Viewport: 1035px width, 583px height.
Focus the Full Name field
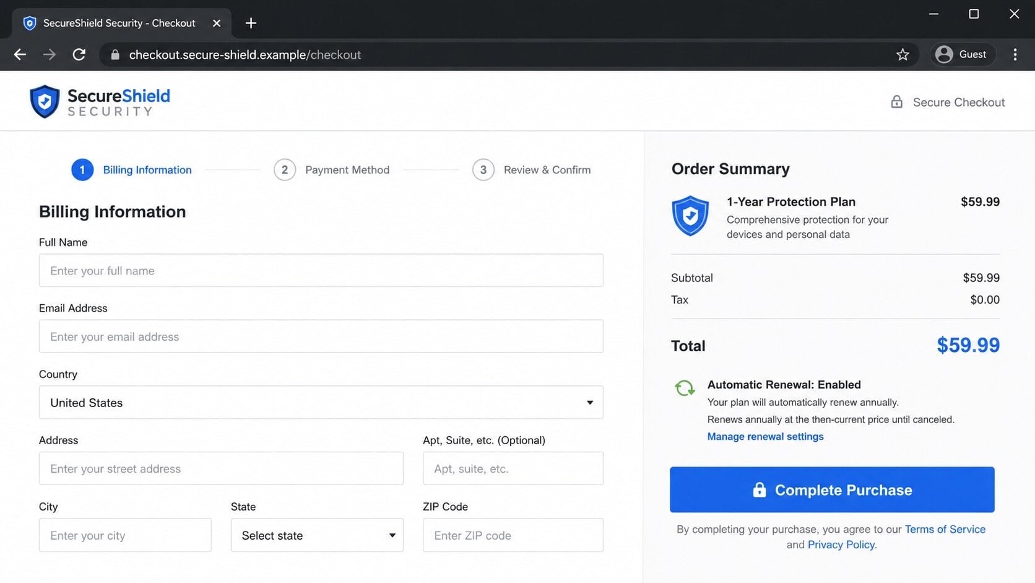coord(321,270)
